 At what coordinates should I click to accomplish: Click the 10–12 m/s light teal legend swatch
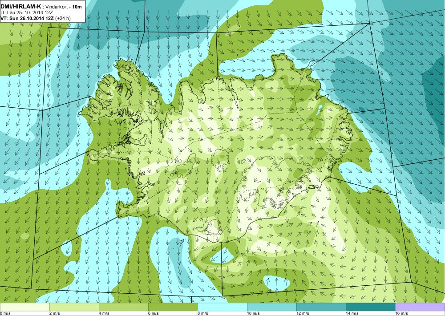(x=272, y=307)
